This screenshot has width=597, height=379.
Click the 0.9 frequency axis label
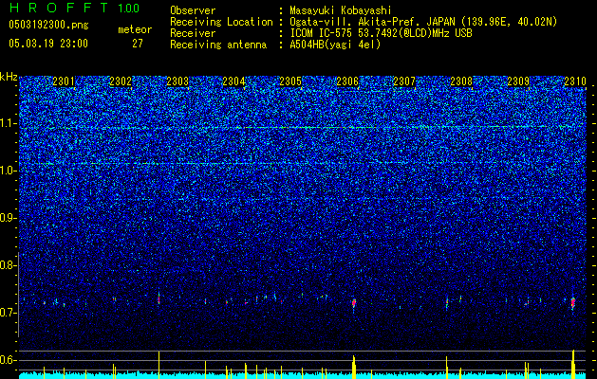tap(9, 218)
